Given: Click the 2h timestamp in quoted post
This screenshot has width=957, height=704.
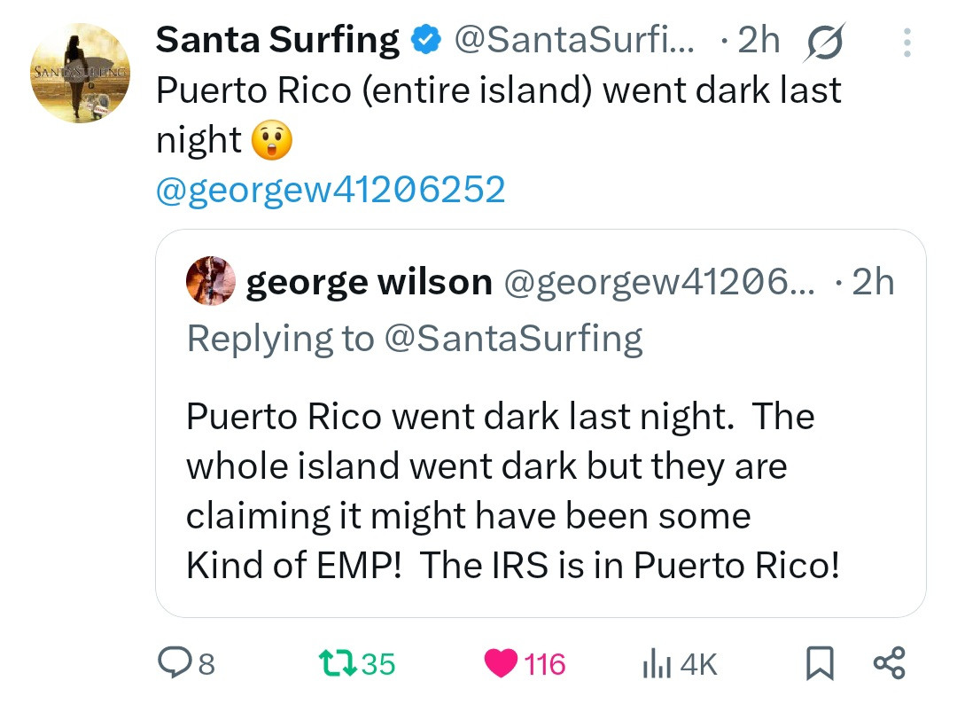Looking at the screenshot, I should 872,282.
